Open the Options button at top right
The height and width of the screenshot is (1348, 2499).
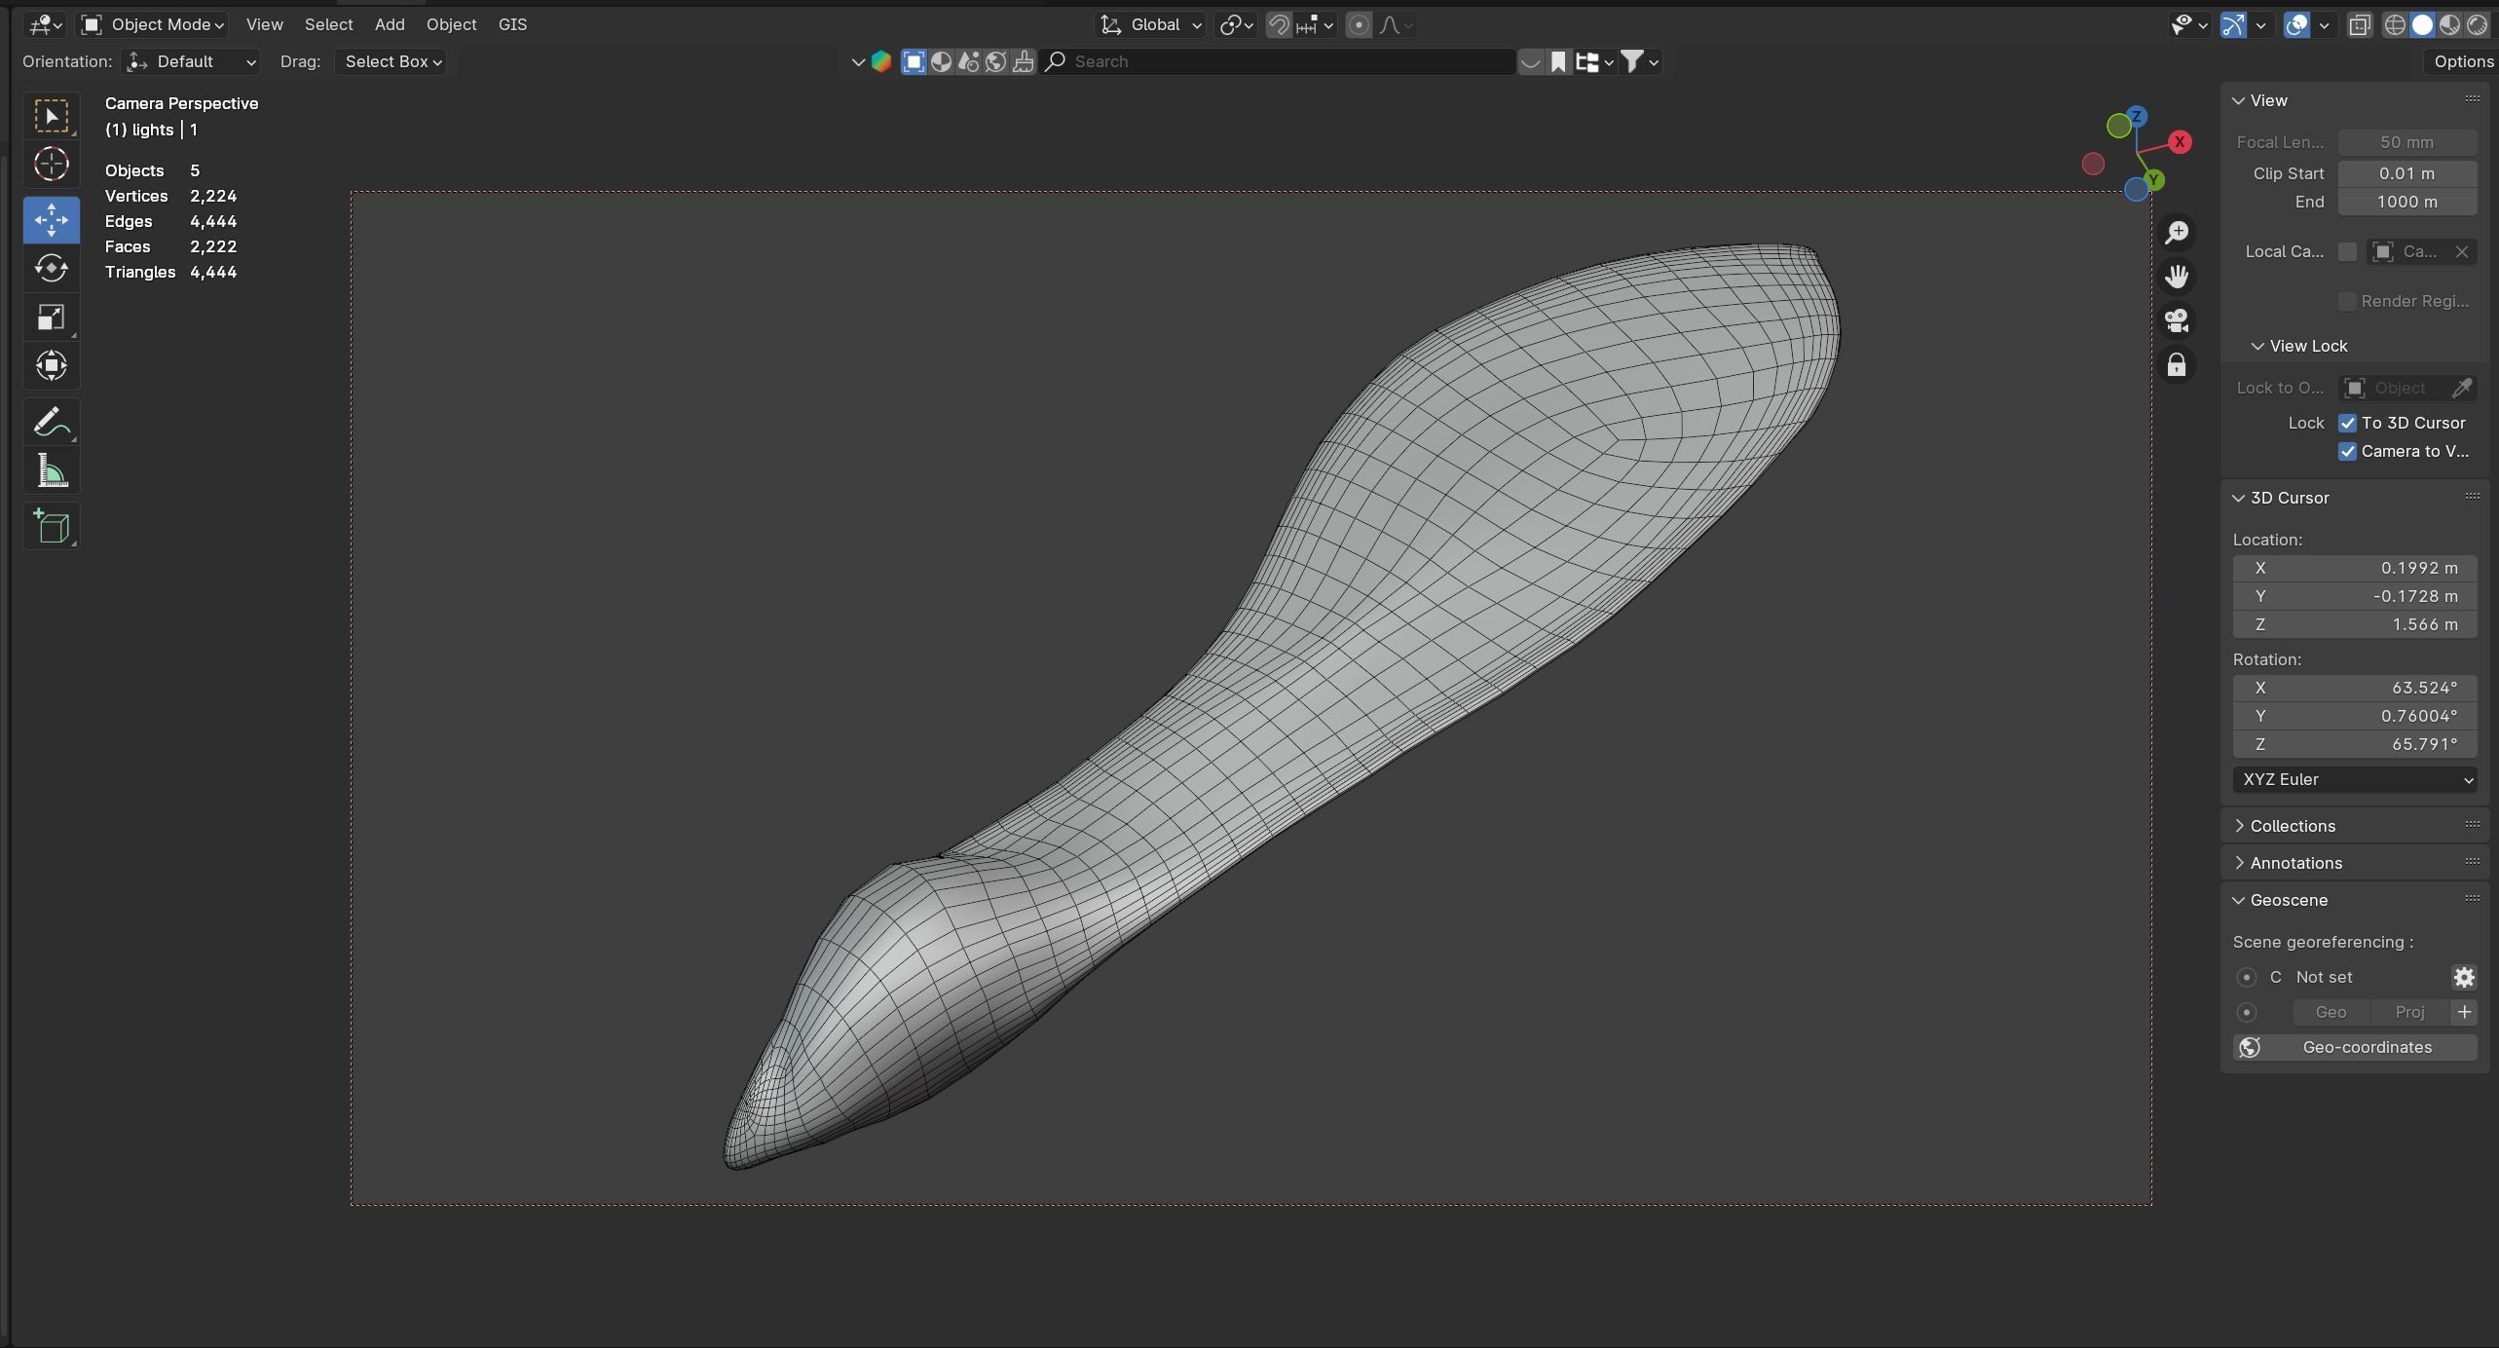(x=2462, y=61)
